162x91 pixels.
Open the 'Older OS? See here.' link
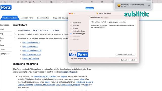click(31, 58)
